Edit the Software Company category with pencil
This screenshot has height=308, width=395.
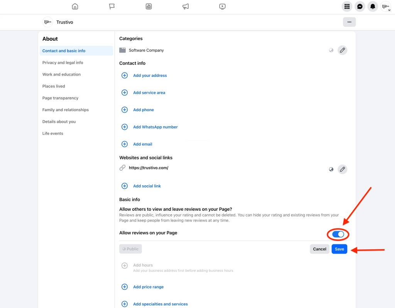click(x=342, y=50)
